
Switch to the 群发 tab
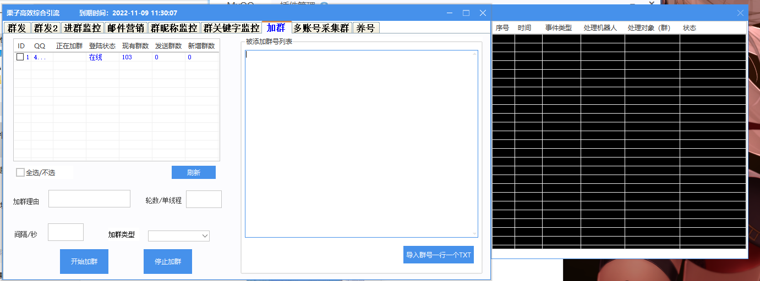pos(17,28)
